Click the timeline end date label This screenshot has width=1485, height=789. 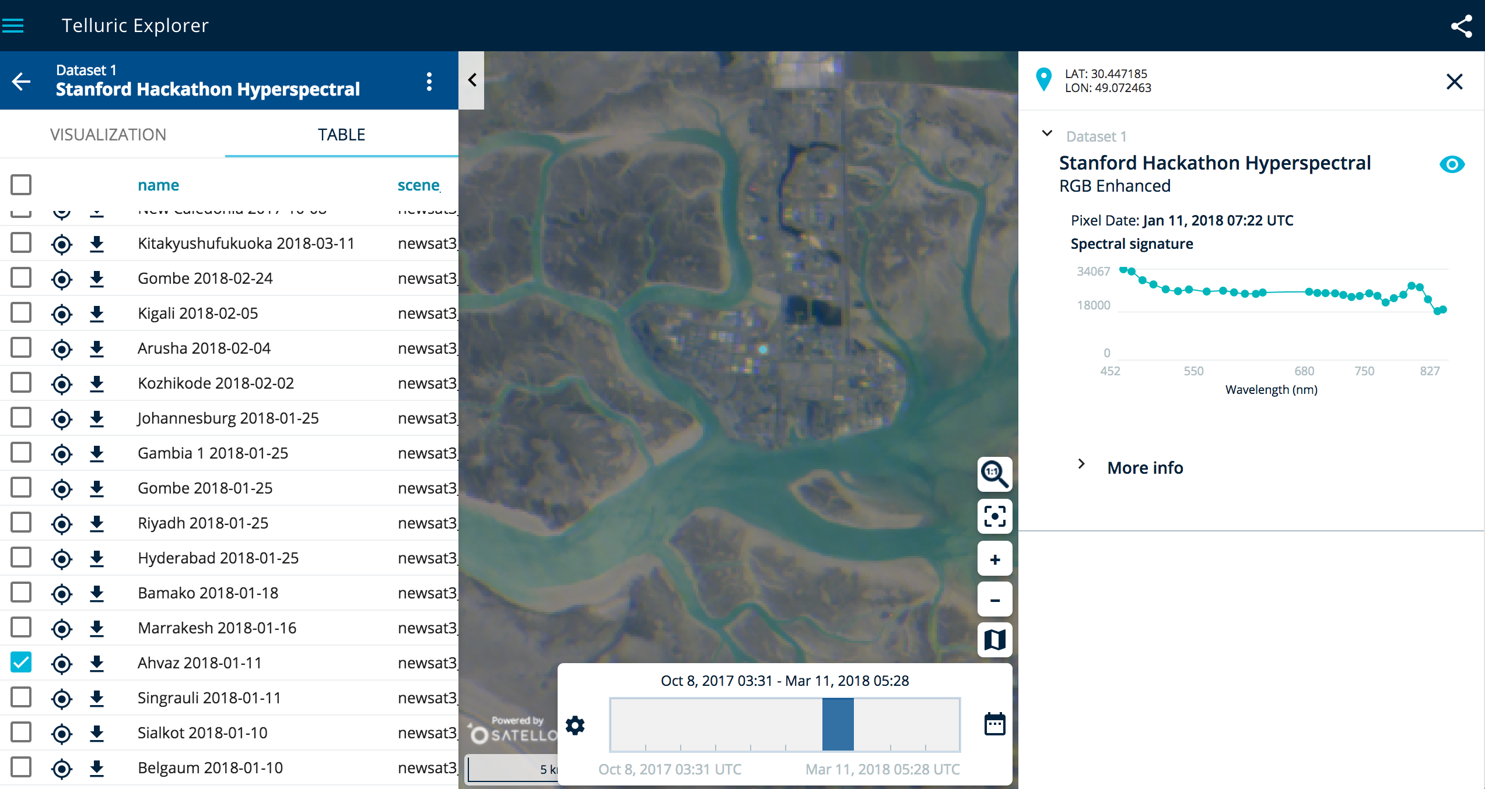pos(882,769)
